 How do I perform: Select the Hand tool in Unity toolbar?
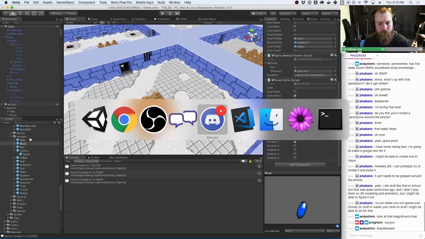click(6, 14)
